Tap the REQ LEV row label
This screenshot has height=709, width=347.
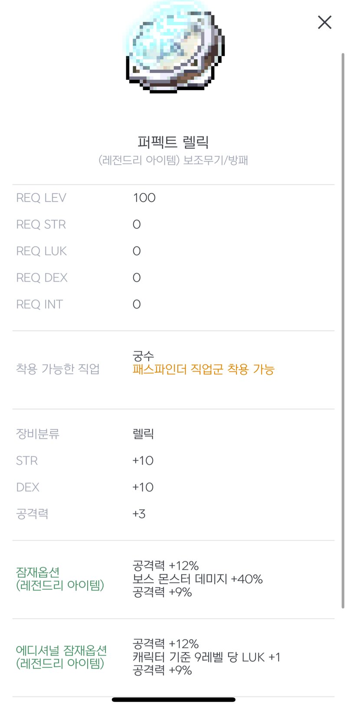coord(41,198)
